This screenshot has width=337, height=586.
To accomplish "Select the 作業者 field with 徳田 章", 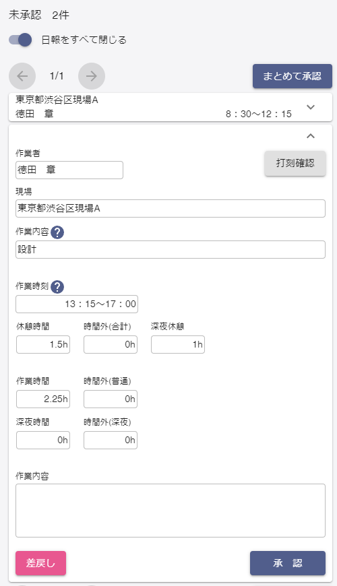I will (x=69, y=170).
